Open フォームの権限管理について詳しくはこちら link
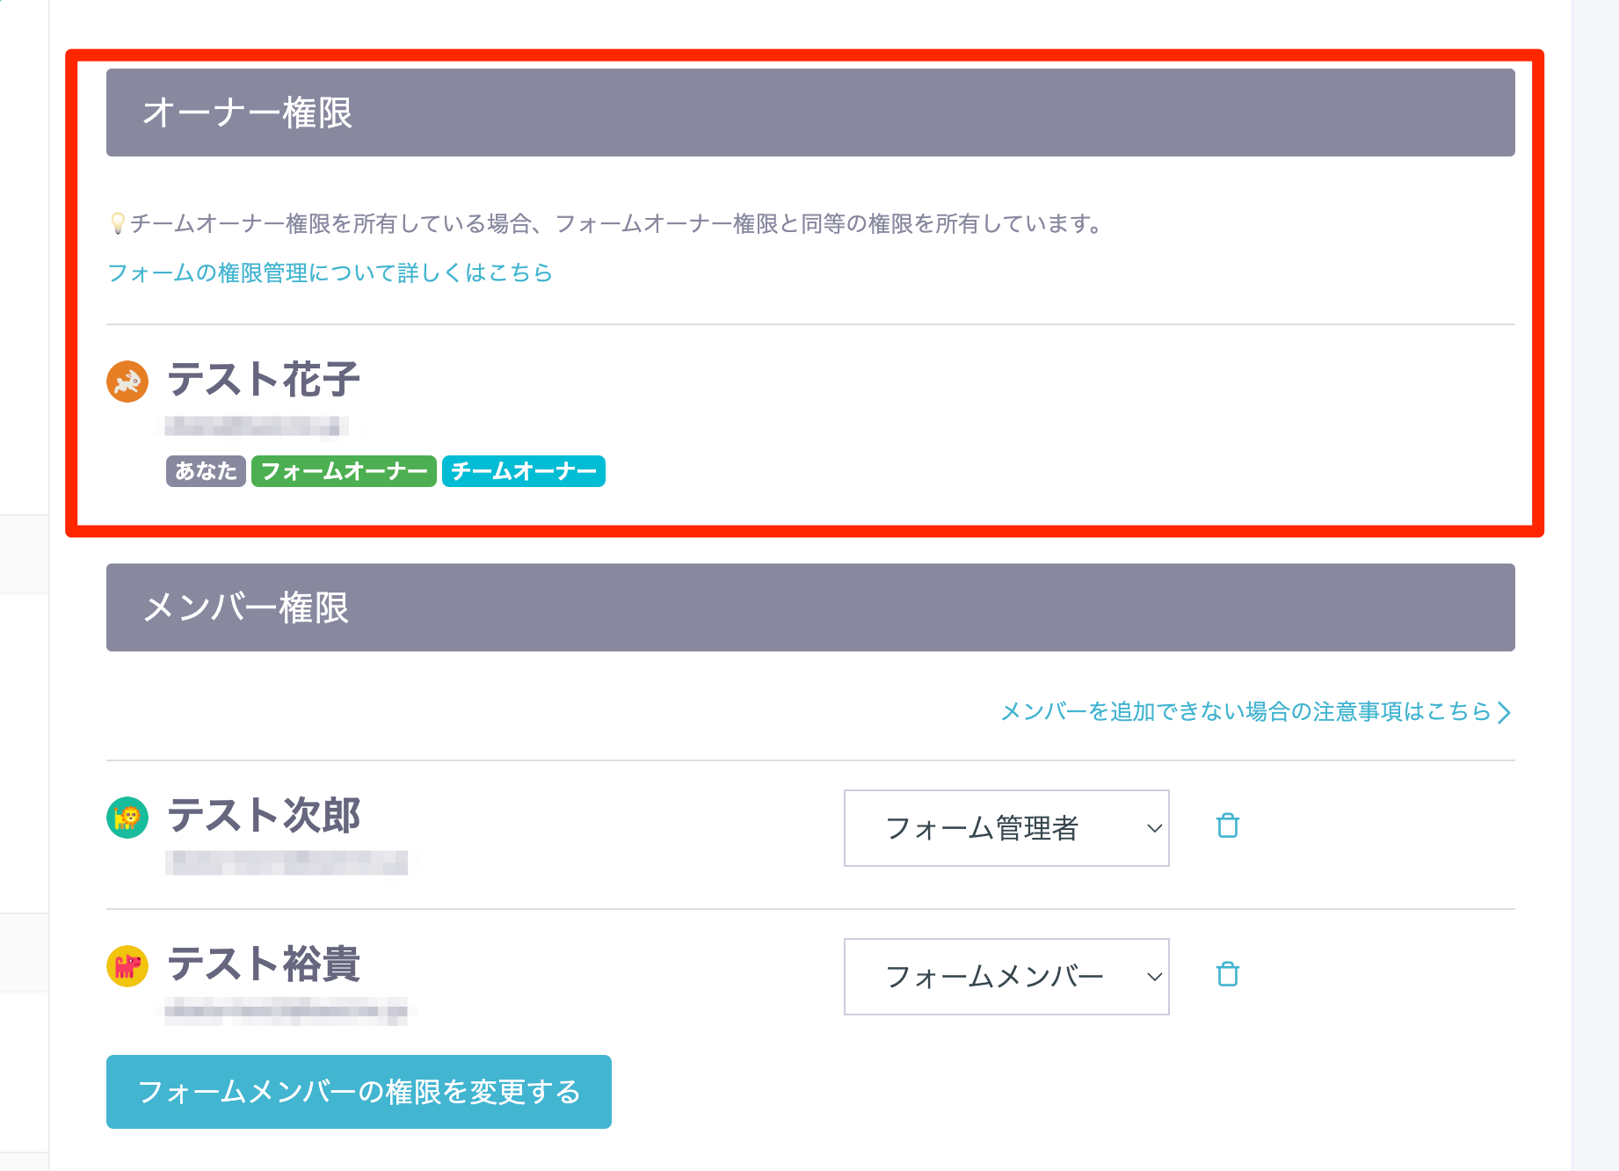Viewport: 1619px width, 1171px height. click(x=330, y=273)
